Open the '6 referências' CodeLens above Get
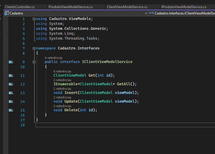 click(x=62, y=71)
